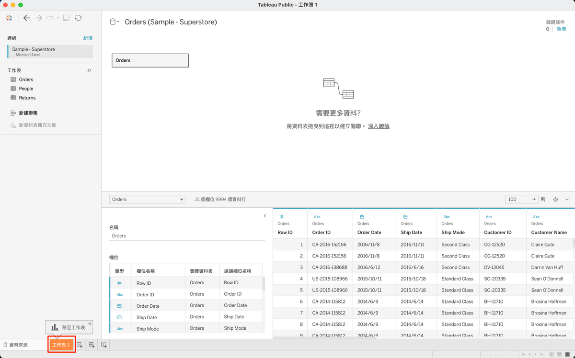Click the DV-13045 customer ID cell
The width and height of the screenshot is (575, 358).
tap(495, 268)
